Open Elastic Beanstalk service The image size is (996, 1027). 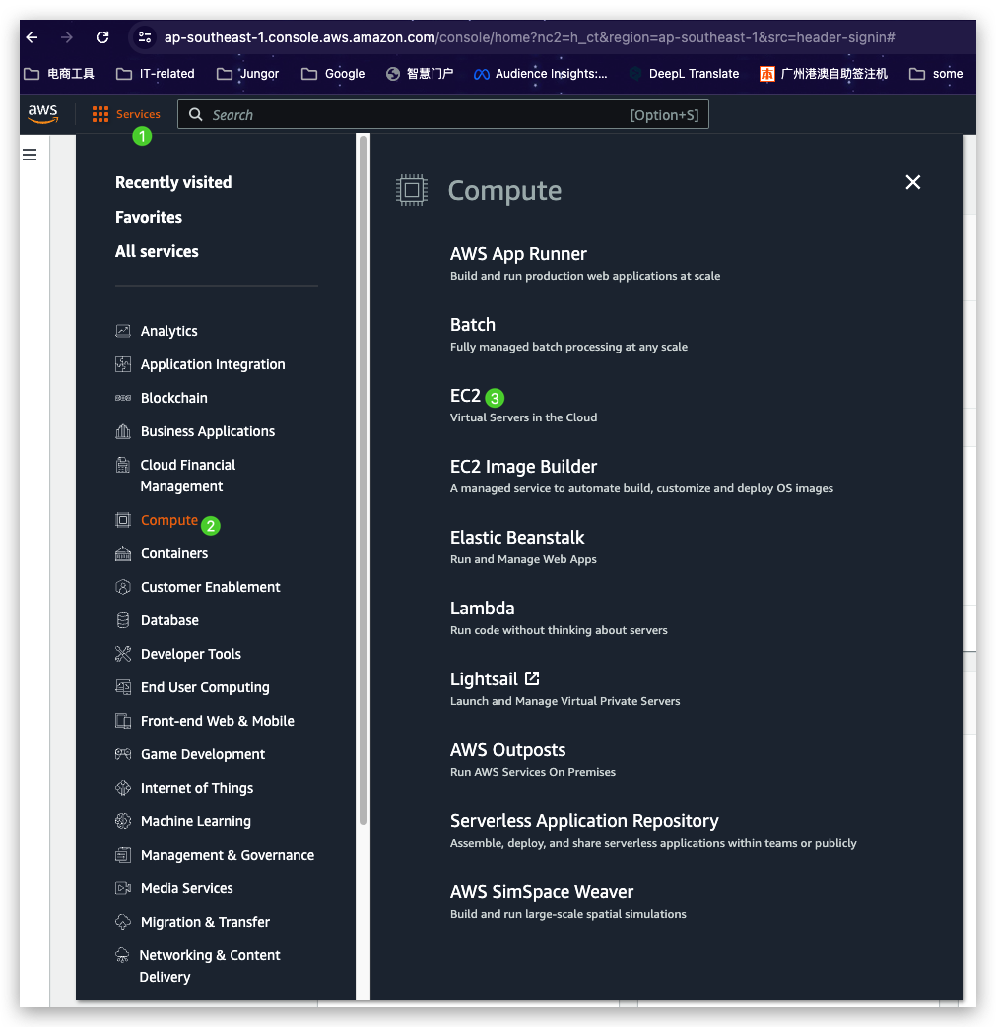(x=517, y=538)
